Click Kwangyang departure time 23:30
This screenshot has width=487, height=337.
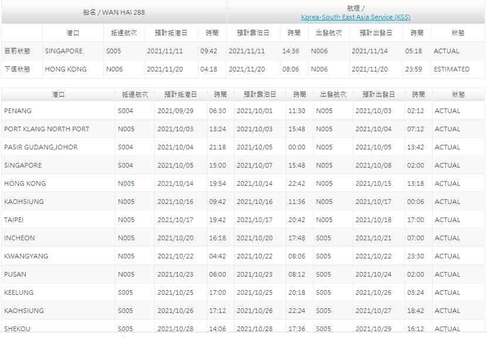coord(415,256)
